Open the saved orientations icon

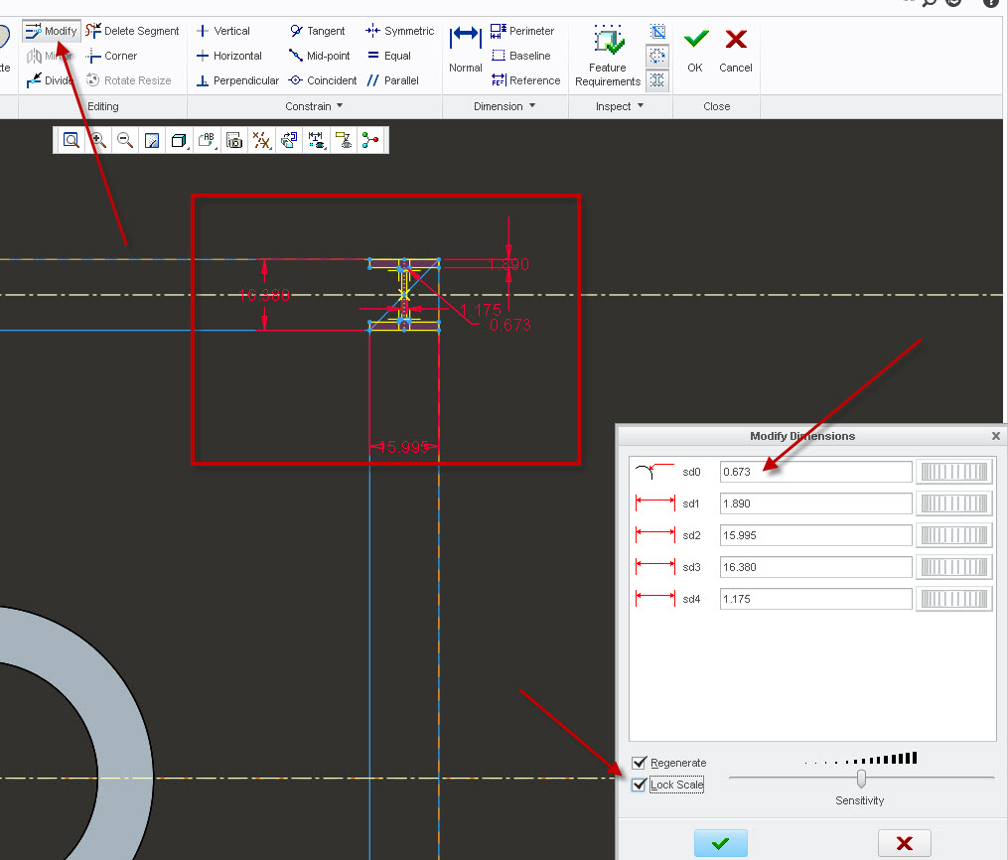click(207, 140)
